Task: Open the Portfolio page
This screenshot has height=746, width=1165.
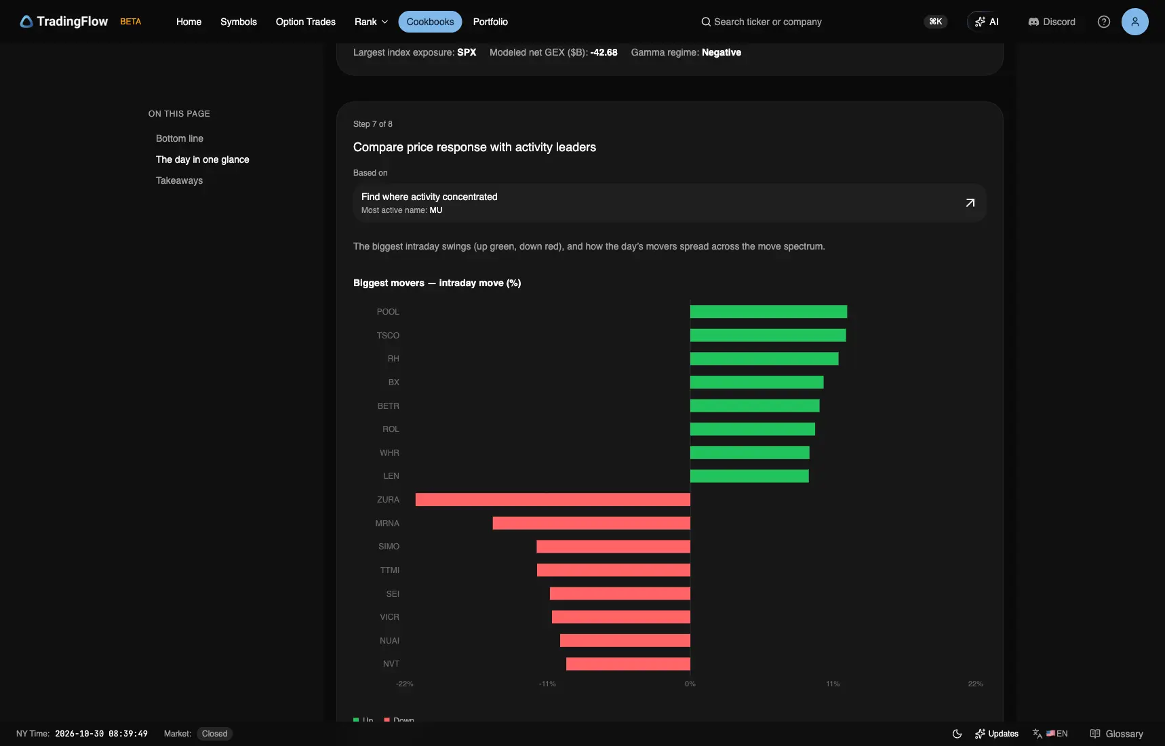Action: tap(490, 22)
